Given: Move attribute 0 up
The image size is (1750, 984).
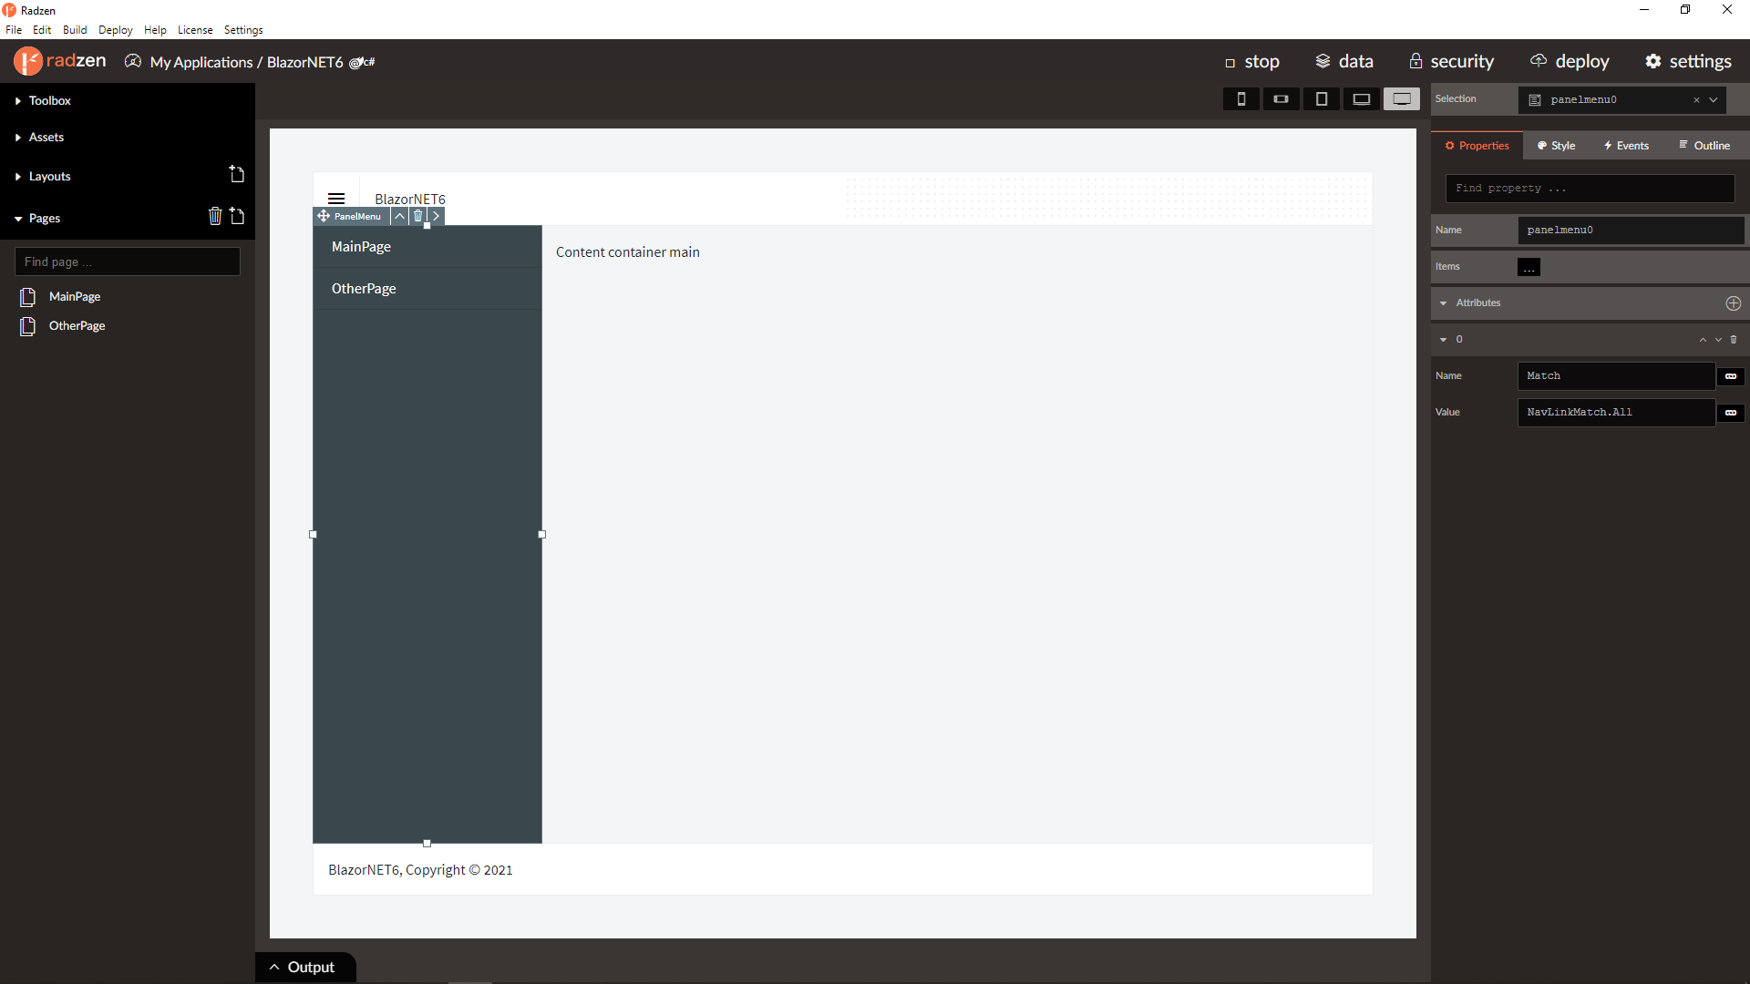Looking at the screenshot, I should click(x=1703, y=339).
